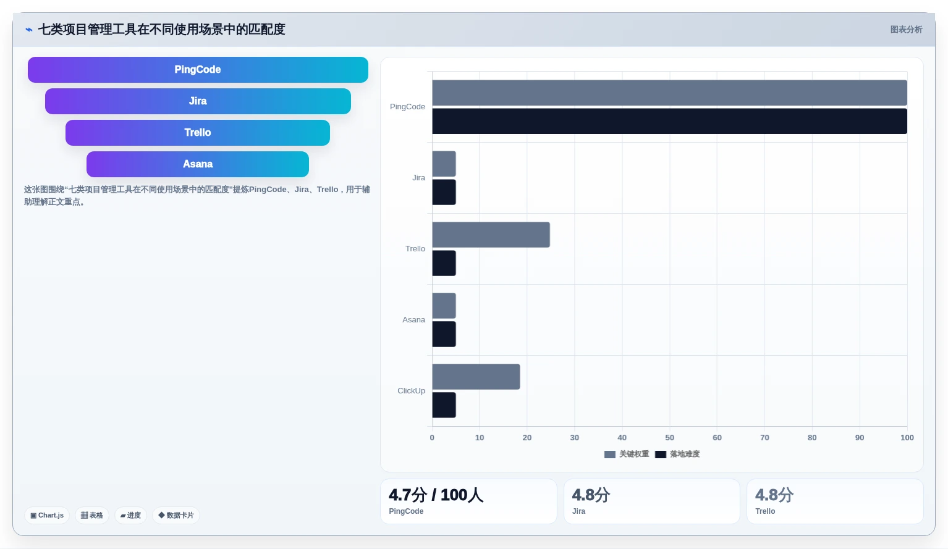The width and height of the screenshot is (948, 549).
Task: Click PingCode's gray 关键权重 bar
Action: [669, 93]
